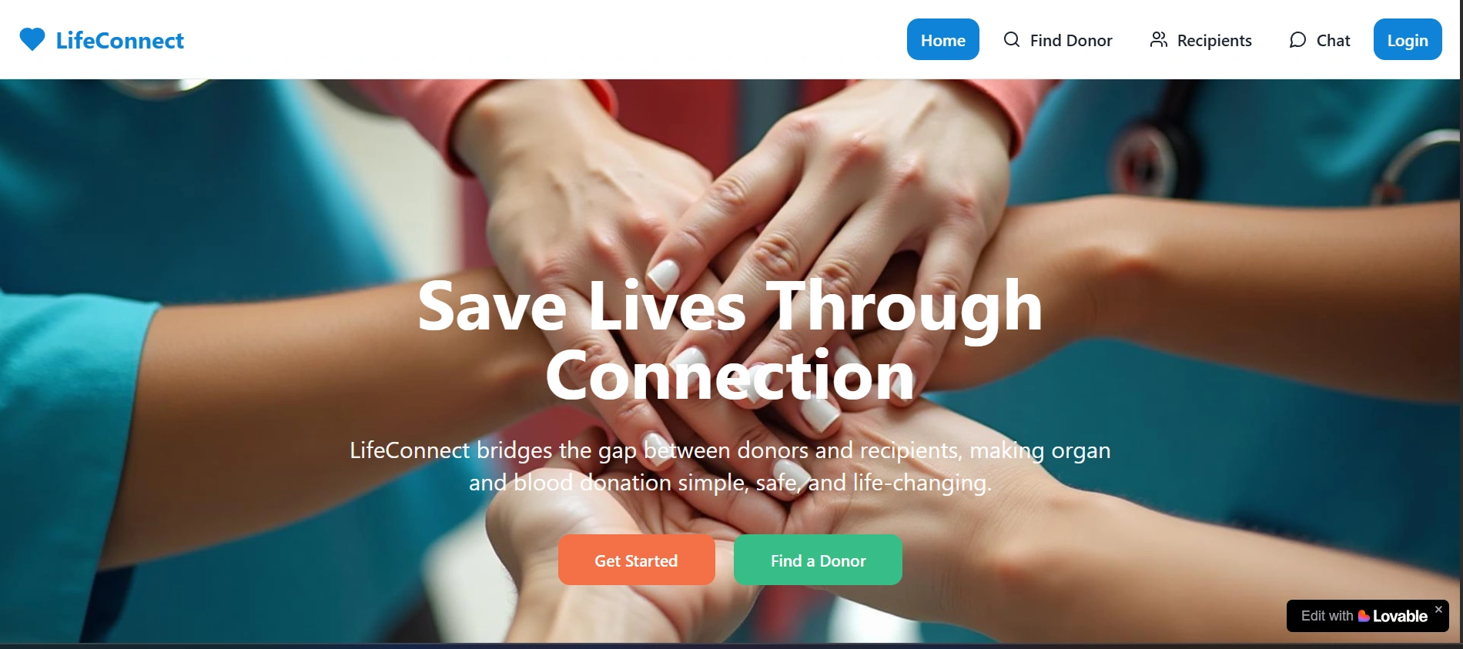Open the Chat nav link

1320,39
